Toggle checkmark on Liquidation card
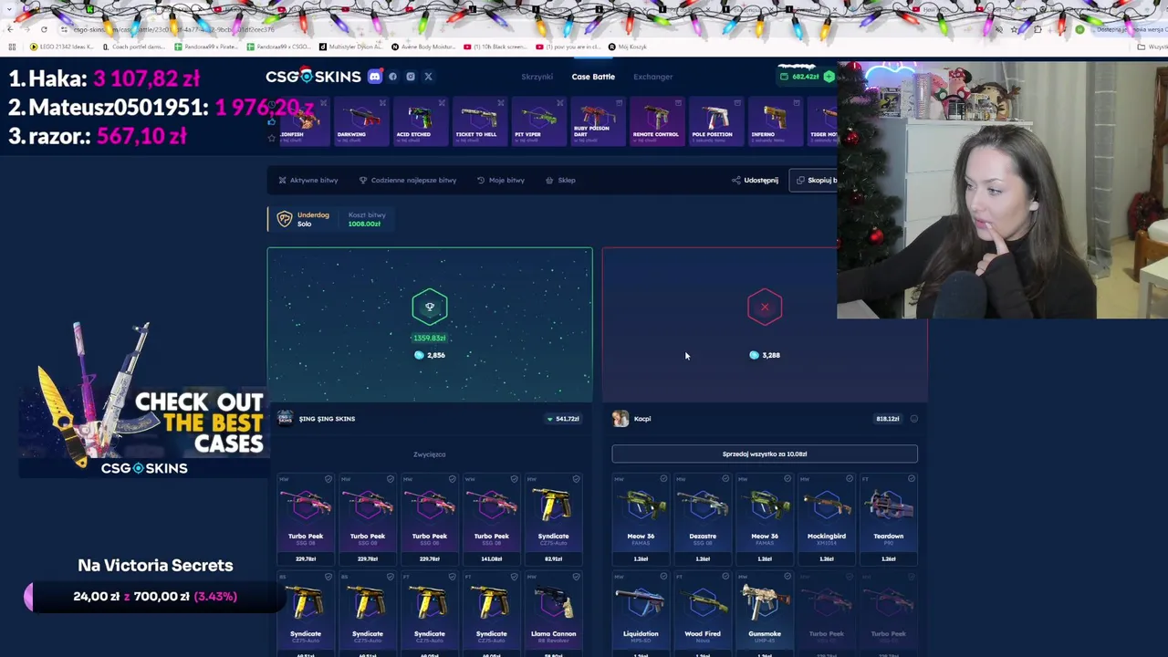1168x657 pixels. click(x=663, y=577)
